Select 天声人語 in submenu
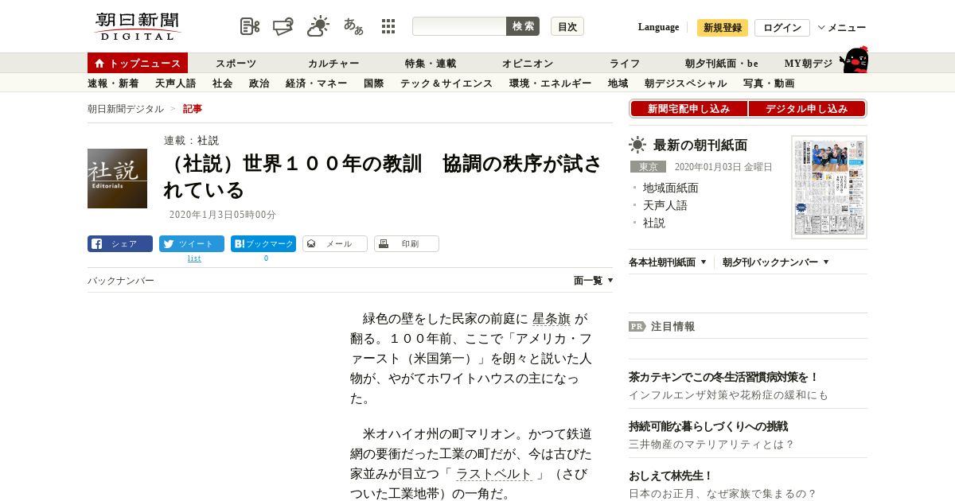The image size is (955, 501). click(x=175, y=83)
